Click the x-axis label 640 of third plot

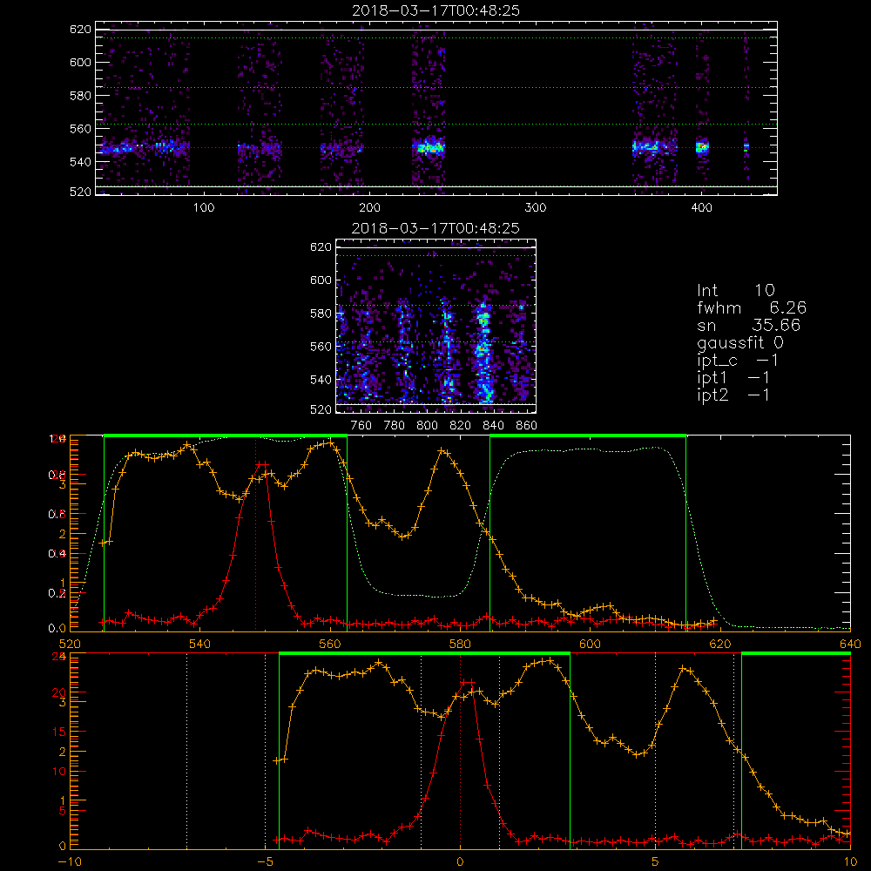tap(850, 644)
